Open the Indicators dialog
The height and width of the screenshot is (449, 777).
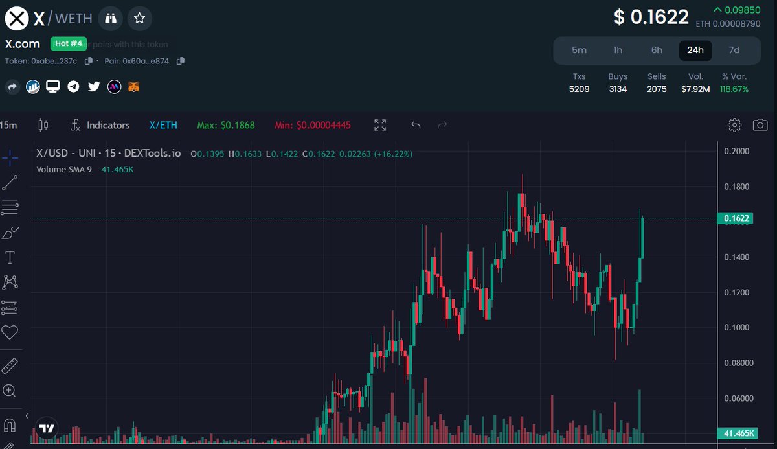pyautogui.click(x=107, y=125)
